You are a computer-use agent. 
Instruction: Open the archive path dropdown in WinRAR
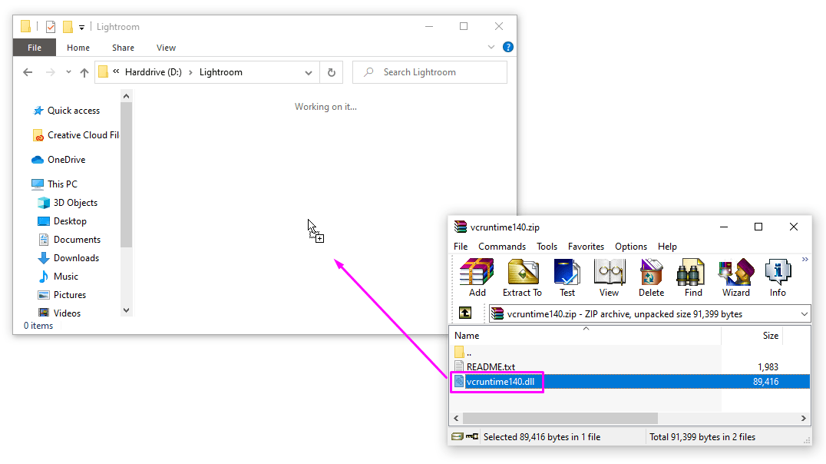pos(804,313)
